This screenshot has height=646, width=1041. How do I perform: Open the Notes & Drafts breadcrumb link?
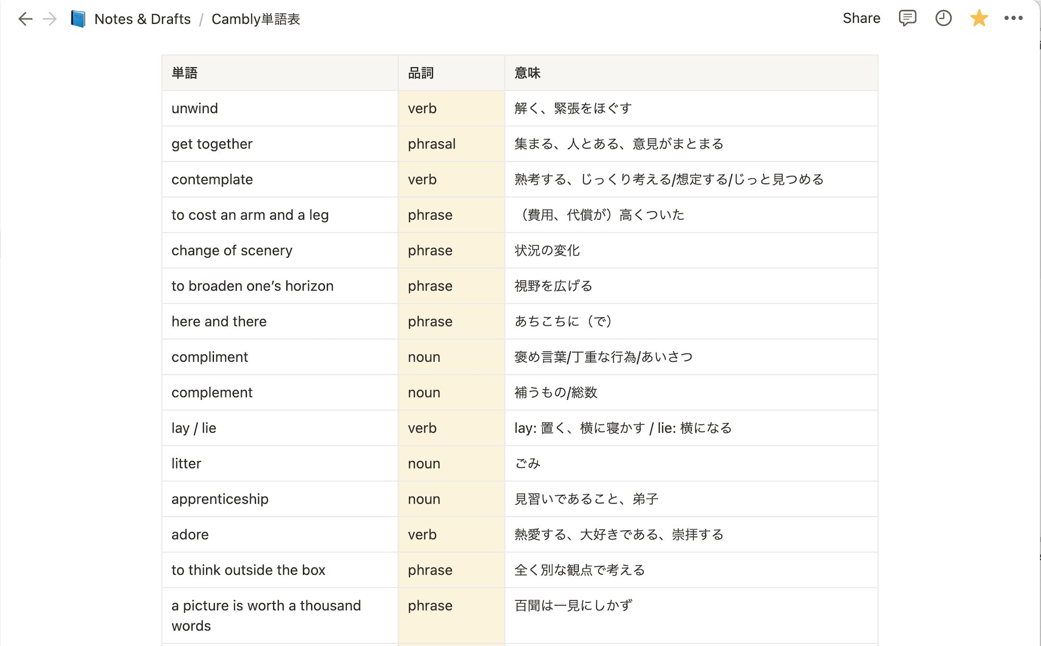[142, 19]
